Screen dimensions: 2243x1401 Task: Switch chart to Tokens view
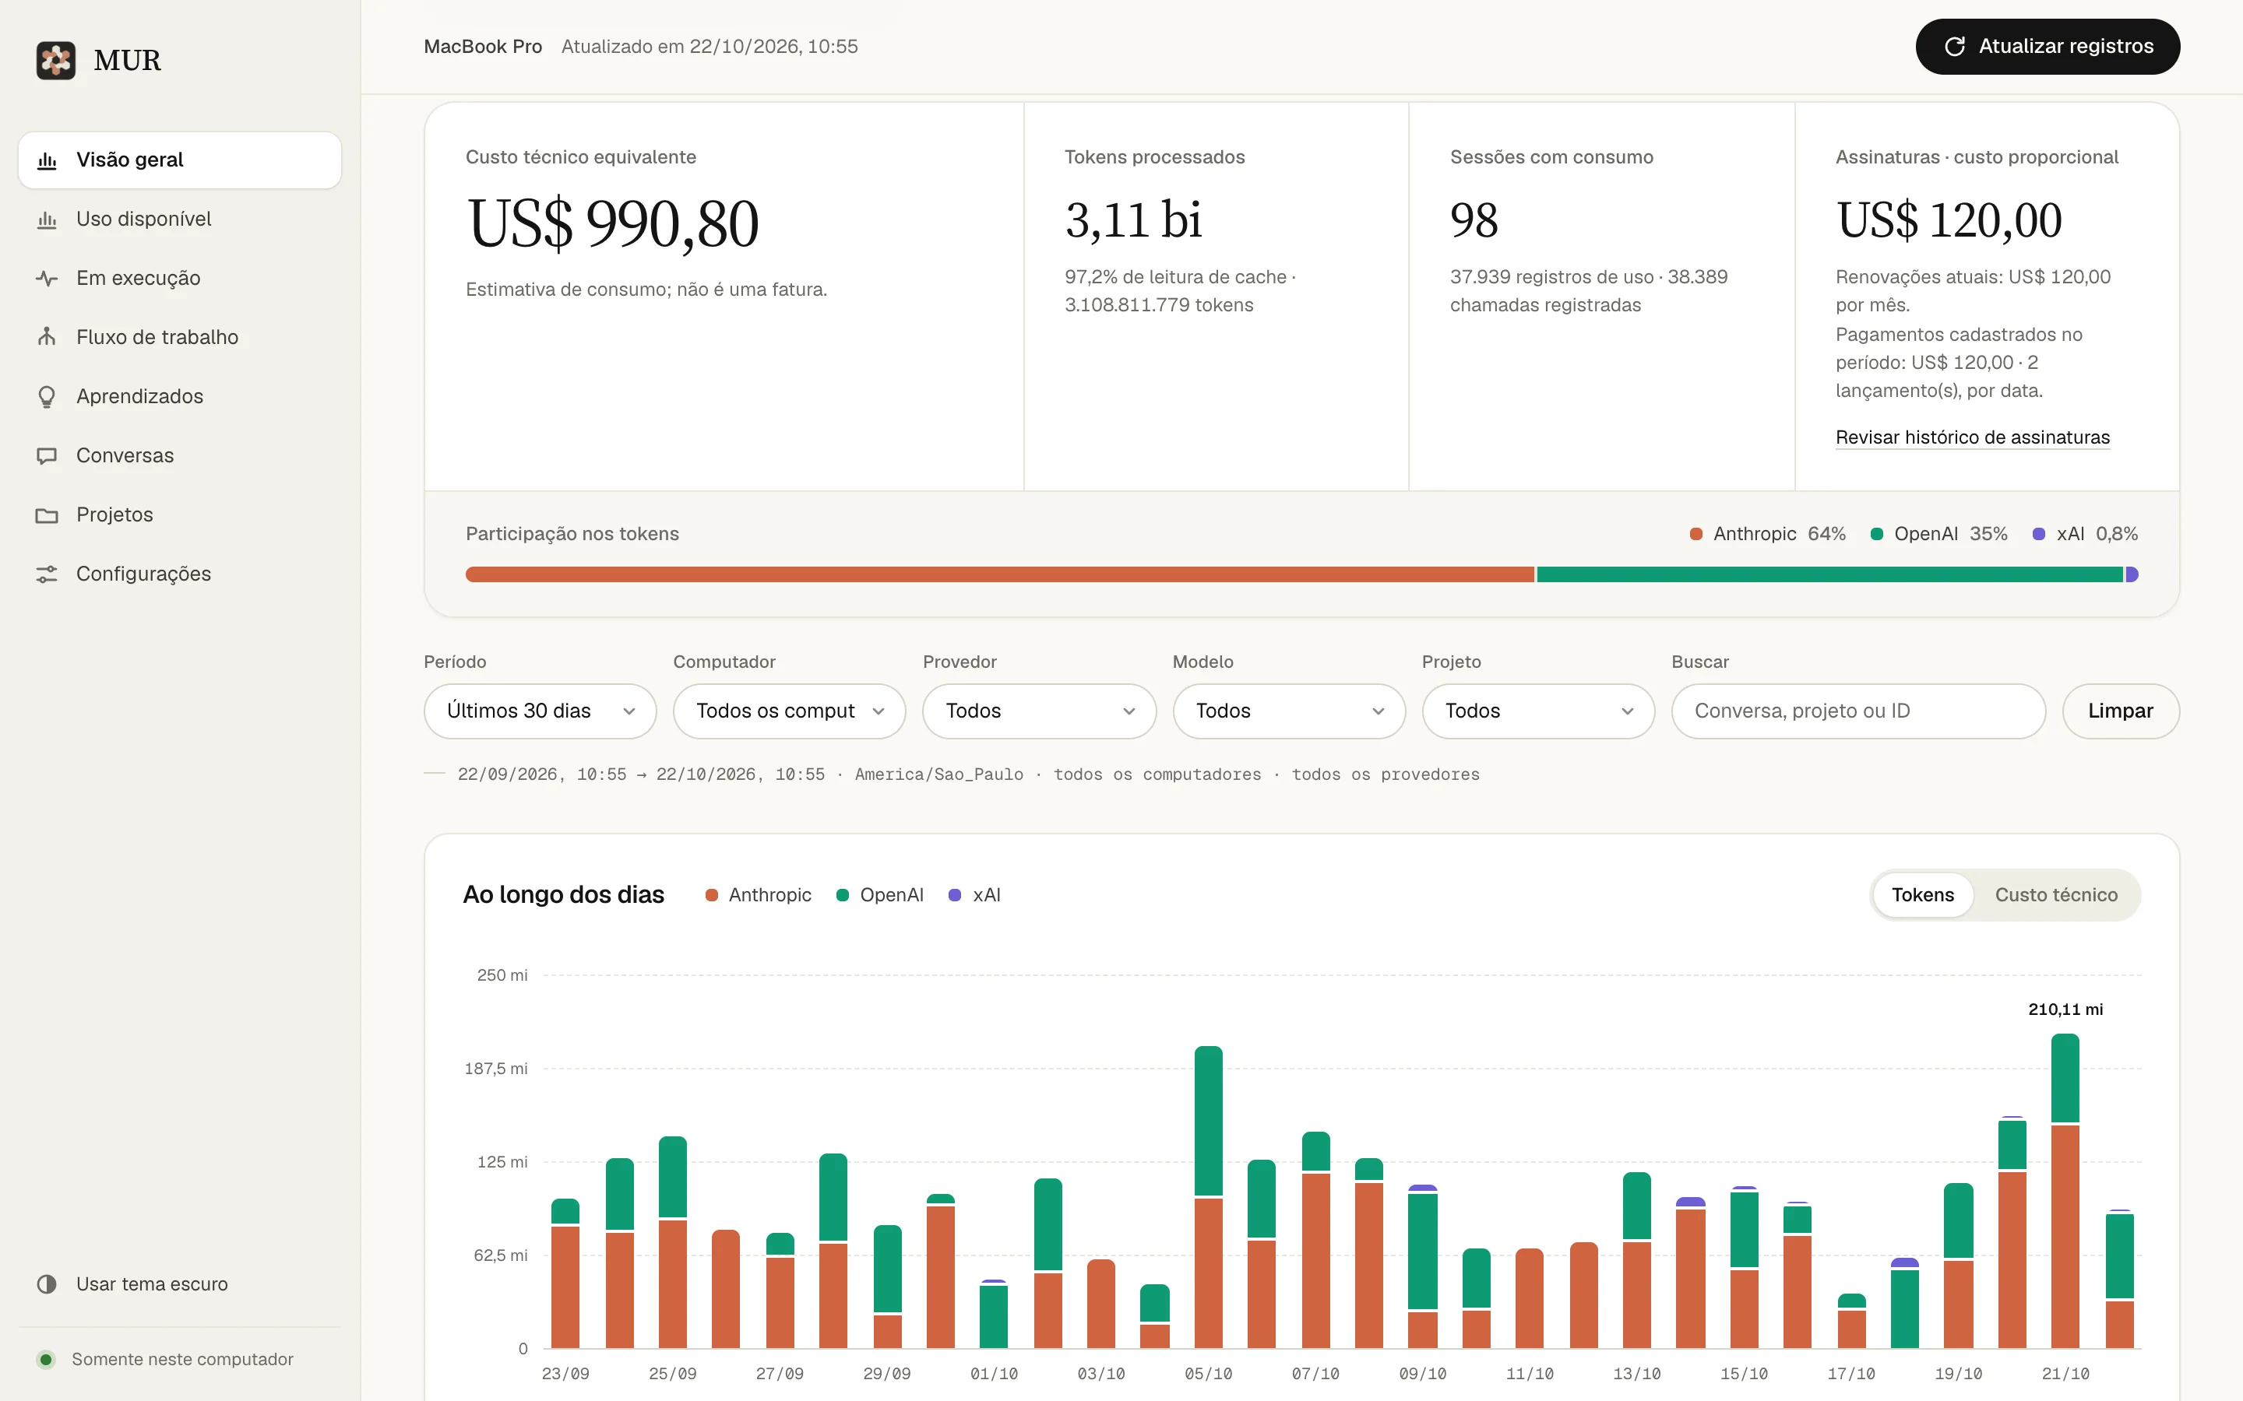point(1922,895)
